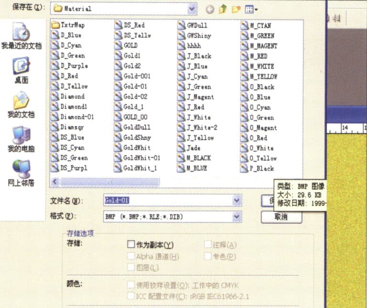Select the Gold-01 file

[x=130, y=86]
